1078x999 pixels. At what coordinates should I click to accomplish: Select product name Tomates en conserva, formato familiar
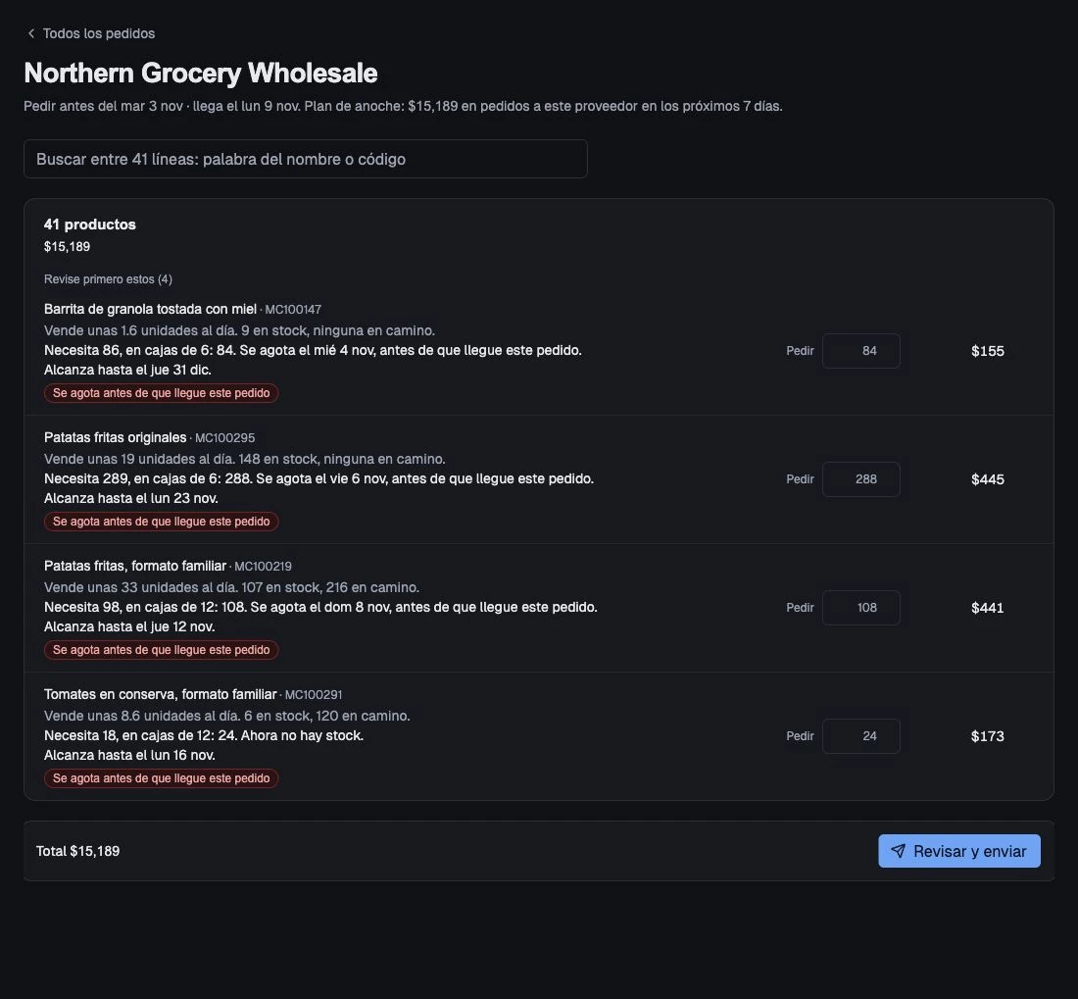(x=160, y=694)
